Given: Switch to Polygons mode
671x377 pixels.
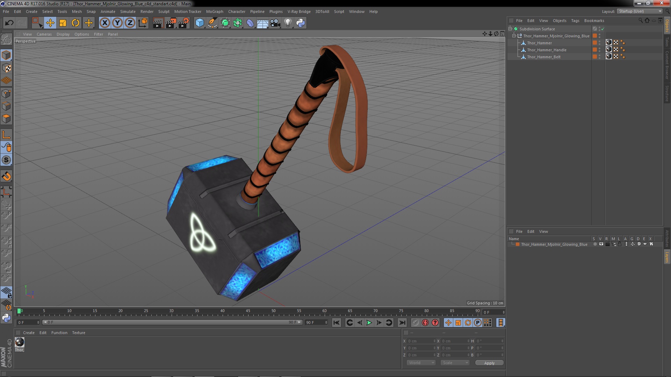Looking at the screenshot, I should [x=6, y=118].
